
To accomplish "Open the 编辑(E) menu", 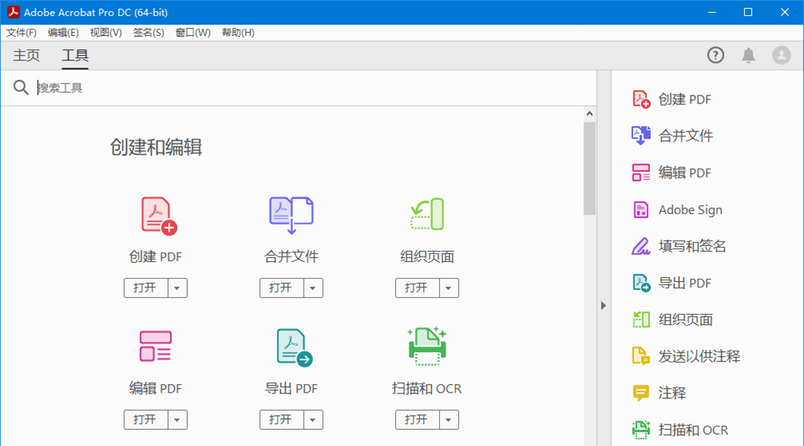I will 63,33.
